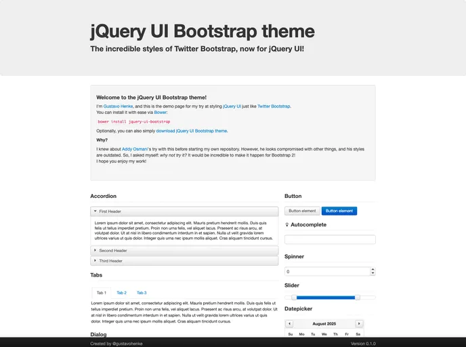
Task: Open the jQuery UI link
Action: point(232,106)
